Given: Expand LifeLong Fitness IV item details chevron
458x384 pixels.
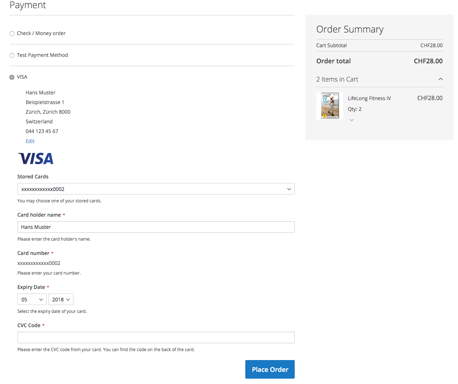Looking at the screenshot, I should (x=352, y=120).
